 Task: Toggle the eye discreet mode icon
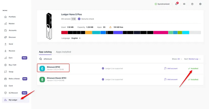click(184, 4)
